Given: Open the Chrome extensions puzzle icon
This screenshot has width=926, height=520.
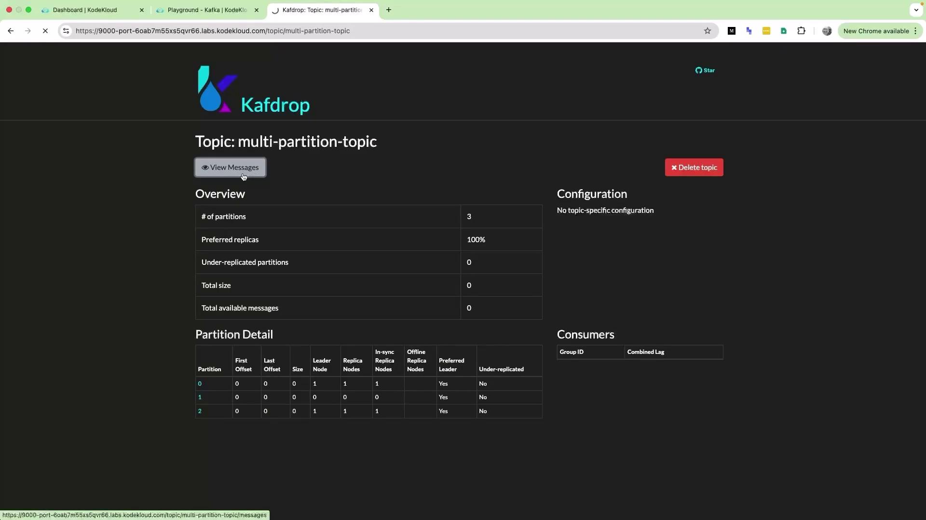Looking at the screenshot, I should (801, 31).
